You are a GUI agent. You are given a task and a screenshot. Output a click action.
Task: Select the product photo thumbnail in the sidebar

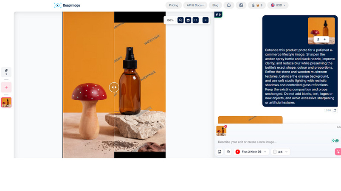[6, 102]
